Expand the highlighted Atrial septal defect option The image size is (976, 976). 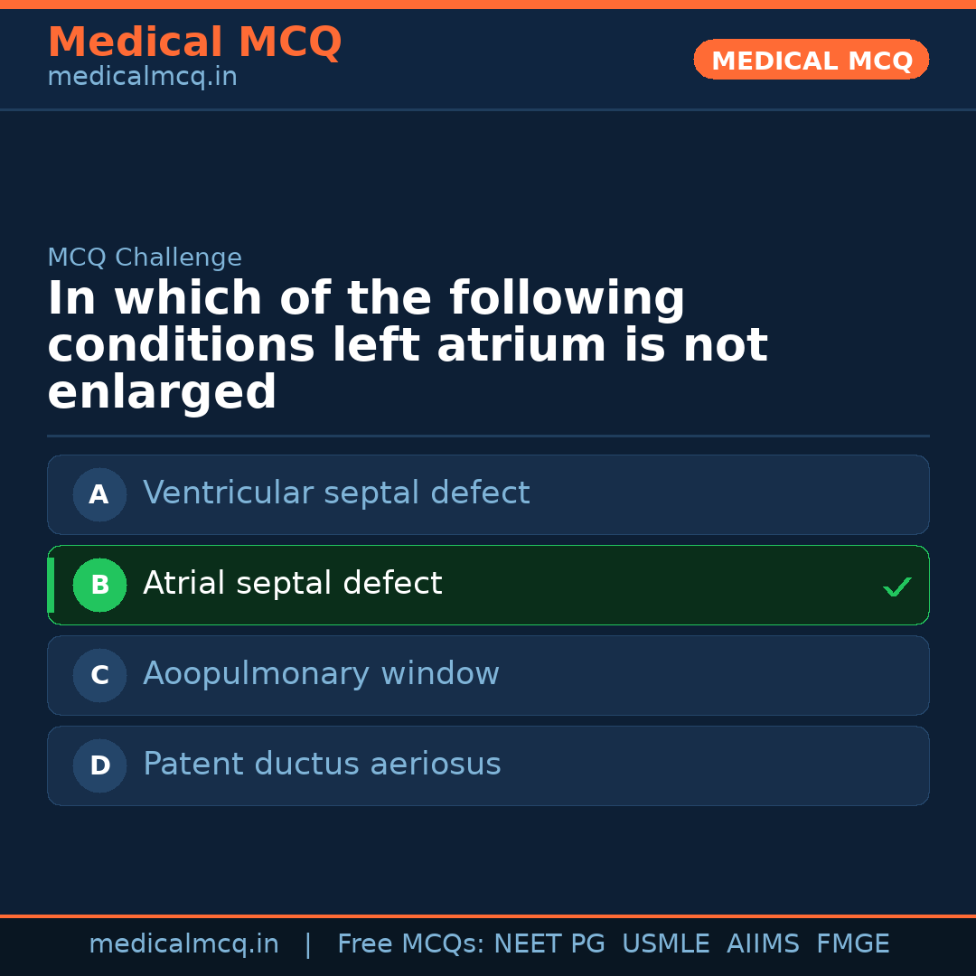[488, 585]
